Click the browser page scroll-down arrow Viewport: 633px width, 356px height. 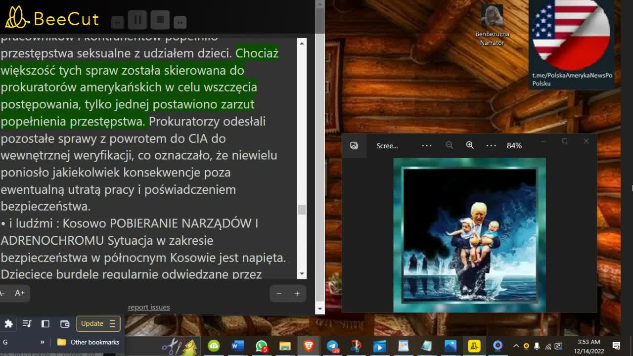tap(319, 309)
